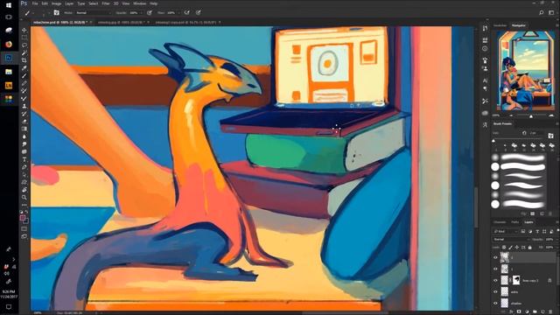Open the Filter menu
Viewport: 560px width, 315px height.
coord(106,3)
